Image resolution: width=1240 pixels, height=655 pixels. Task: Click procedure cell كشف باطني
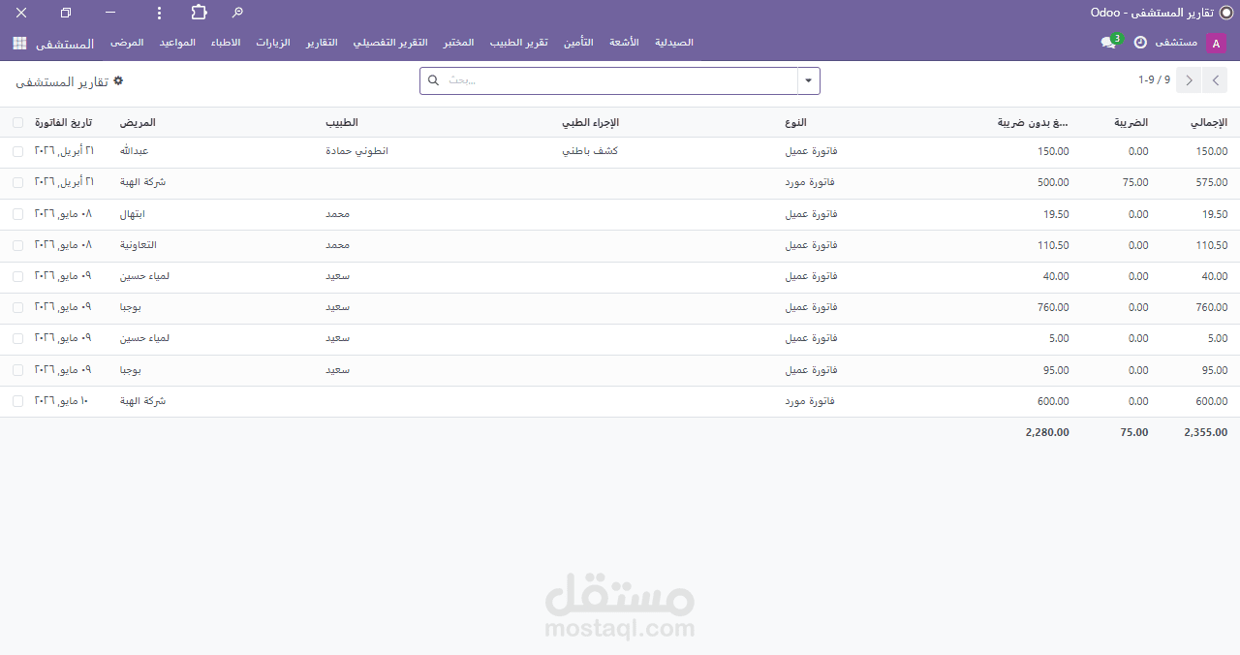(590, 152)
